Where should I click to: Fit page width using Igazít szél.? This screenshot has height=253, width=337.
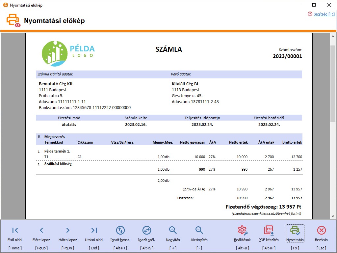click(146, 230)
